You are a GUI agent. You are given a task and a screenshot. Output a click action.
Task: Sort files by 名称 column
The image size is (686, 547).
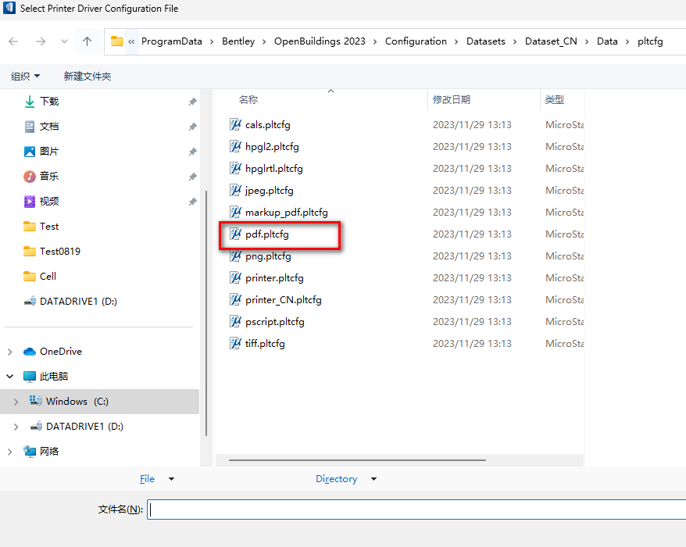[248, 100]
